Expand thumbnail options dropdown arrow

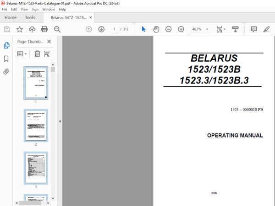pyautogui.click(x=26, y=54)
